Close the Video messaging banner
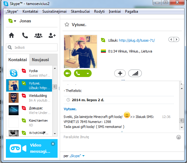The width and height of the screenshot is (187, 163). click(x=53, y=144)
